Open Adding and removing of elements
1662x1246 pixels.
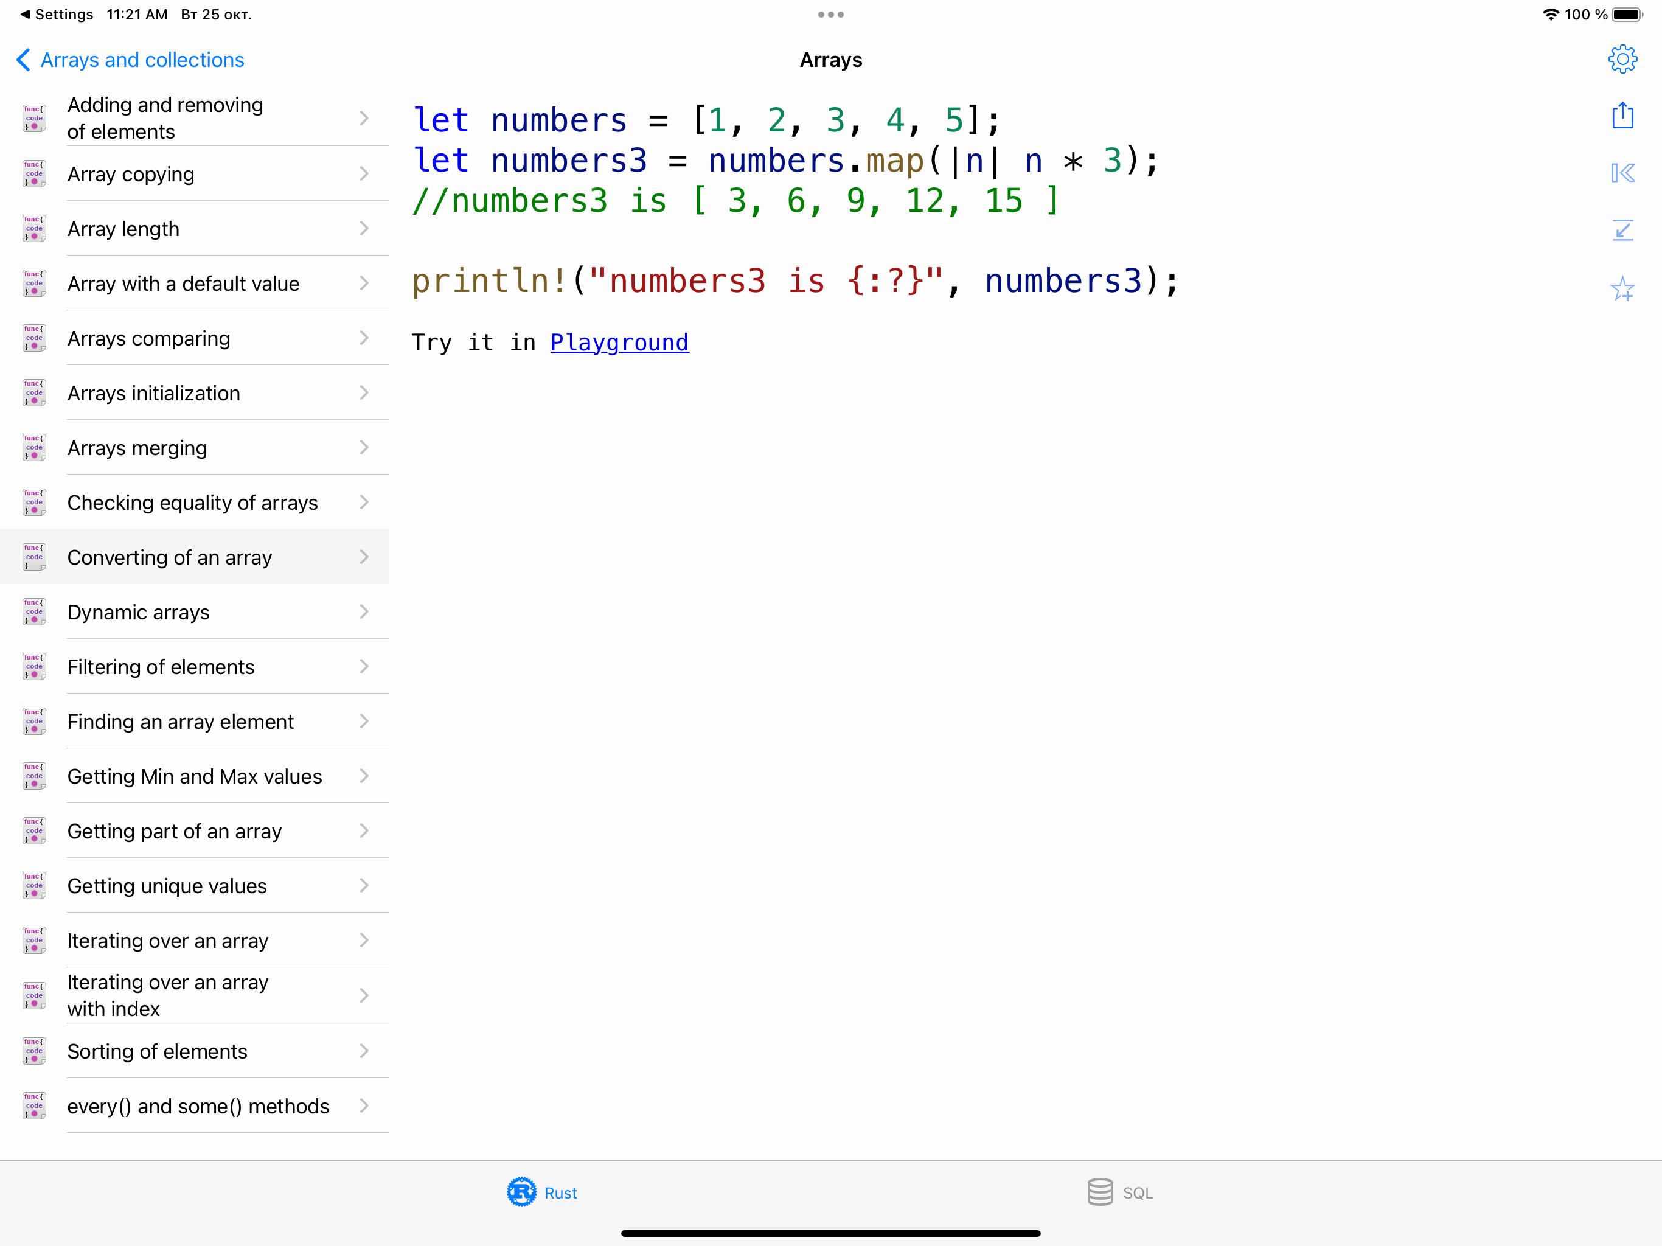(195, 118)
